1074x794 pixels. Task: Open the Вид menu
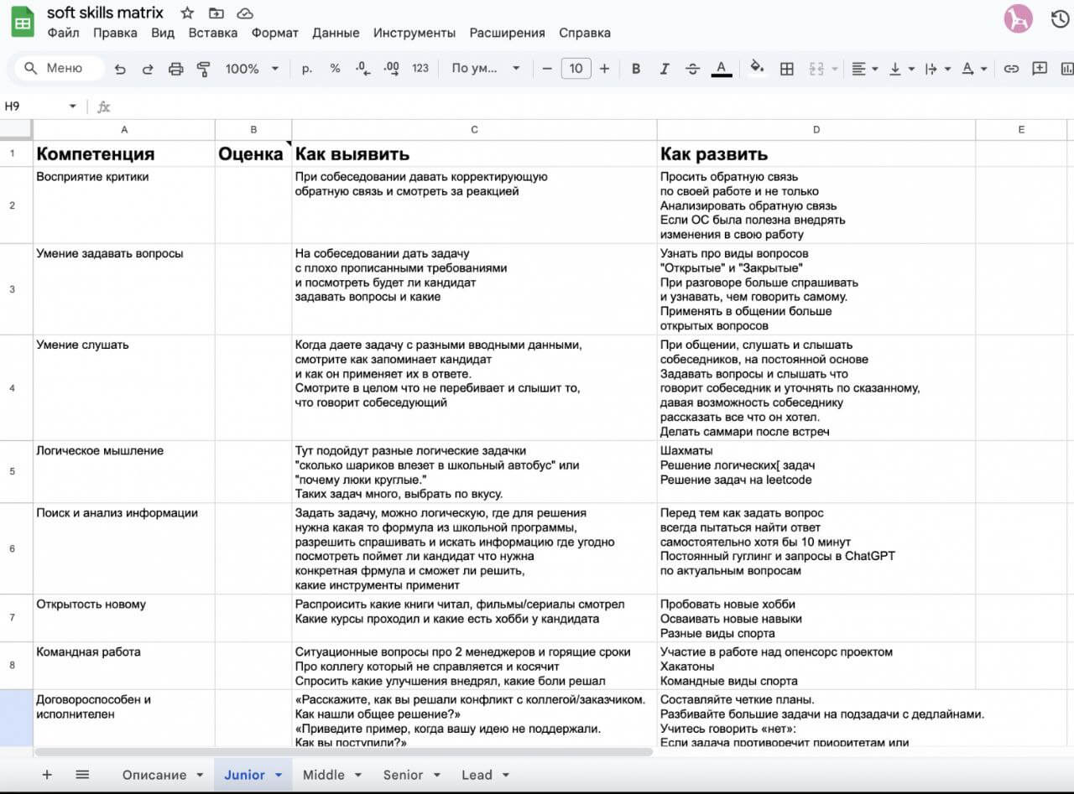(163, 33)
